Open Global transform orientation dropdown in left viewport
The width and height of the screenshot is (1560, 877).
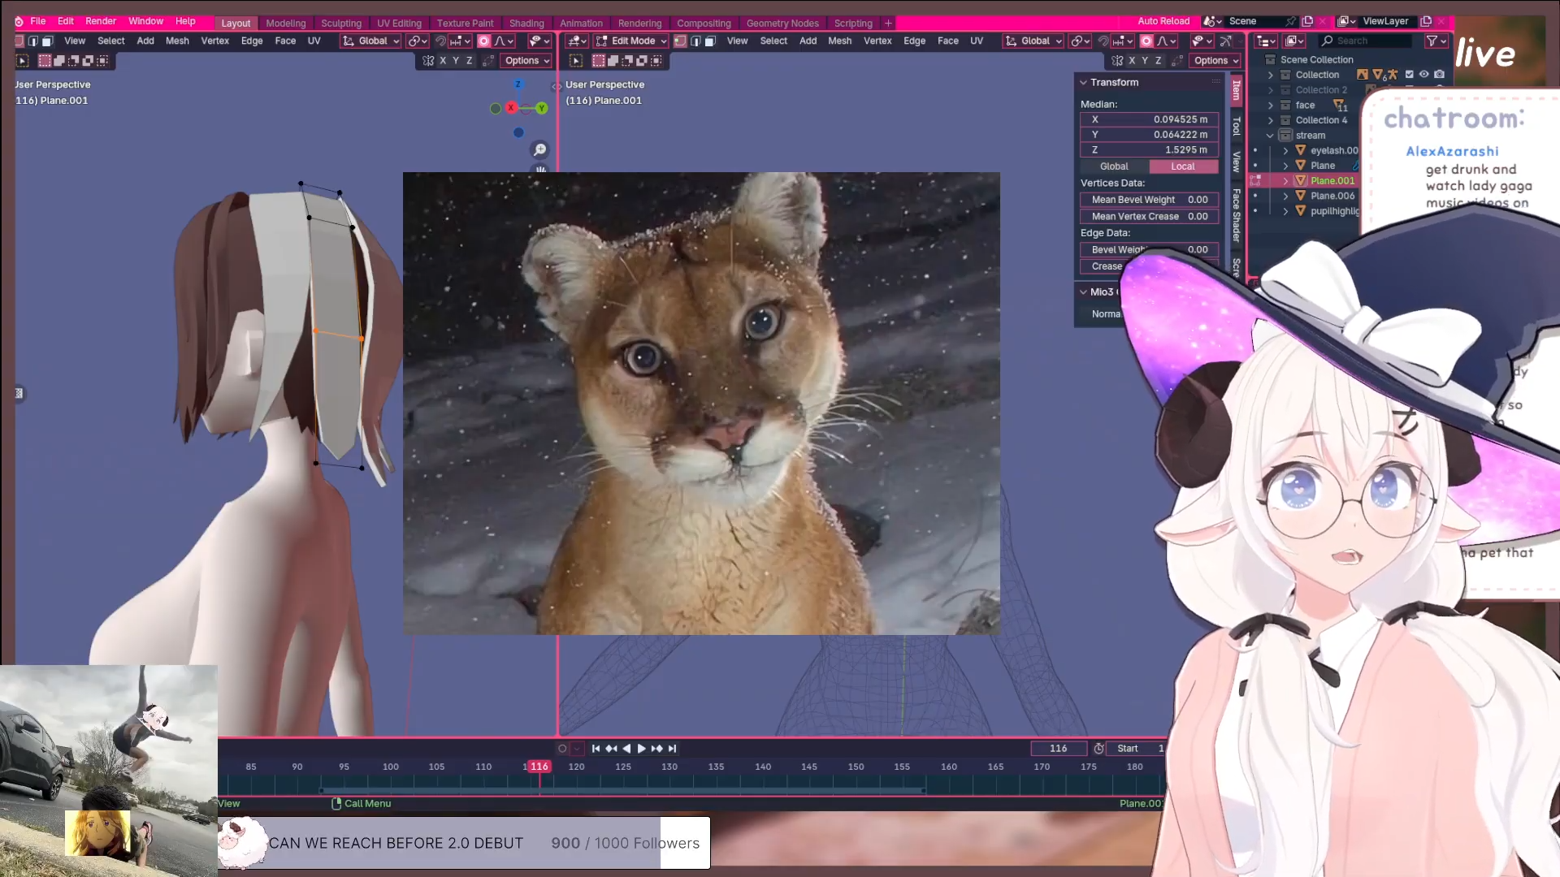click(x=372, y=41)
